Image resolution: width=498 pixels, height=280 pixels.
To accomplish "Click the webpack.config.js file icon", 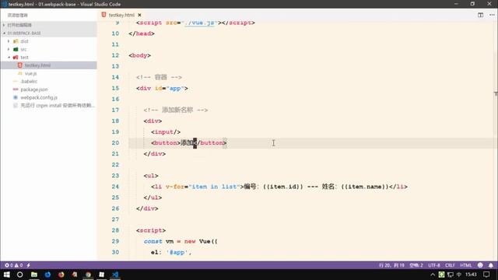I will (x=16, y=97).
